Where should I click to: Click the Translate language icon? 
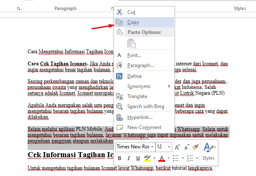coord(119,96)
